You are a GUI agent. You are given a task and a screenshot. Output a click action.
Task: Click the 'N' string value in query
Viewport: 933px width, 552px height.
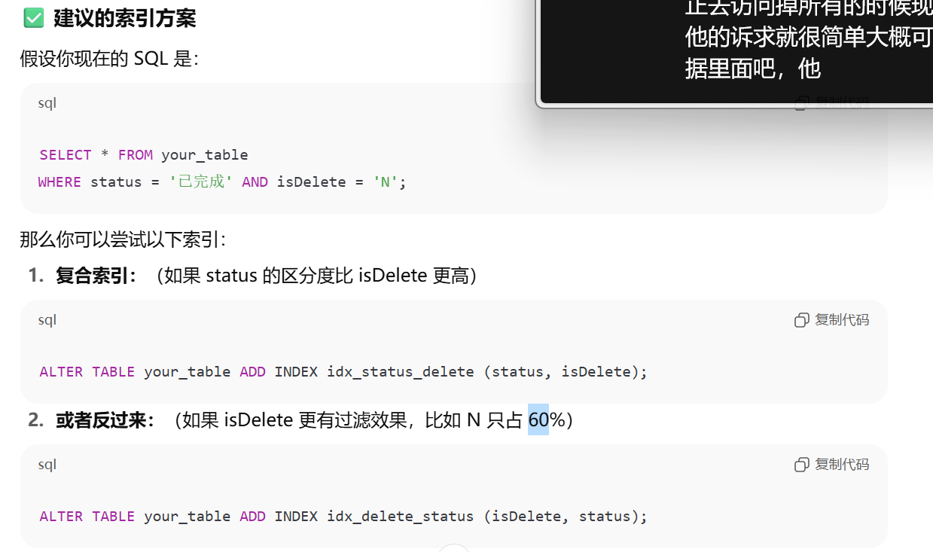(x=386, y=181)
